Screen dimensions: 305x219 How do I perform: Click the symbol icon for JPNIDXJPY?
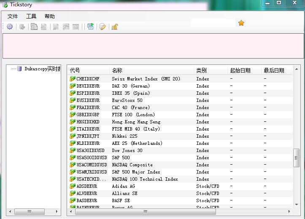[73, 136]
